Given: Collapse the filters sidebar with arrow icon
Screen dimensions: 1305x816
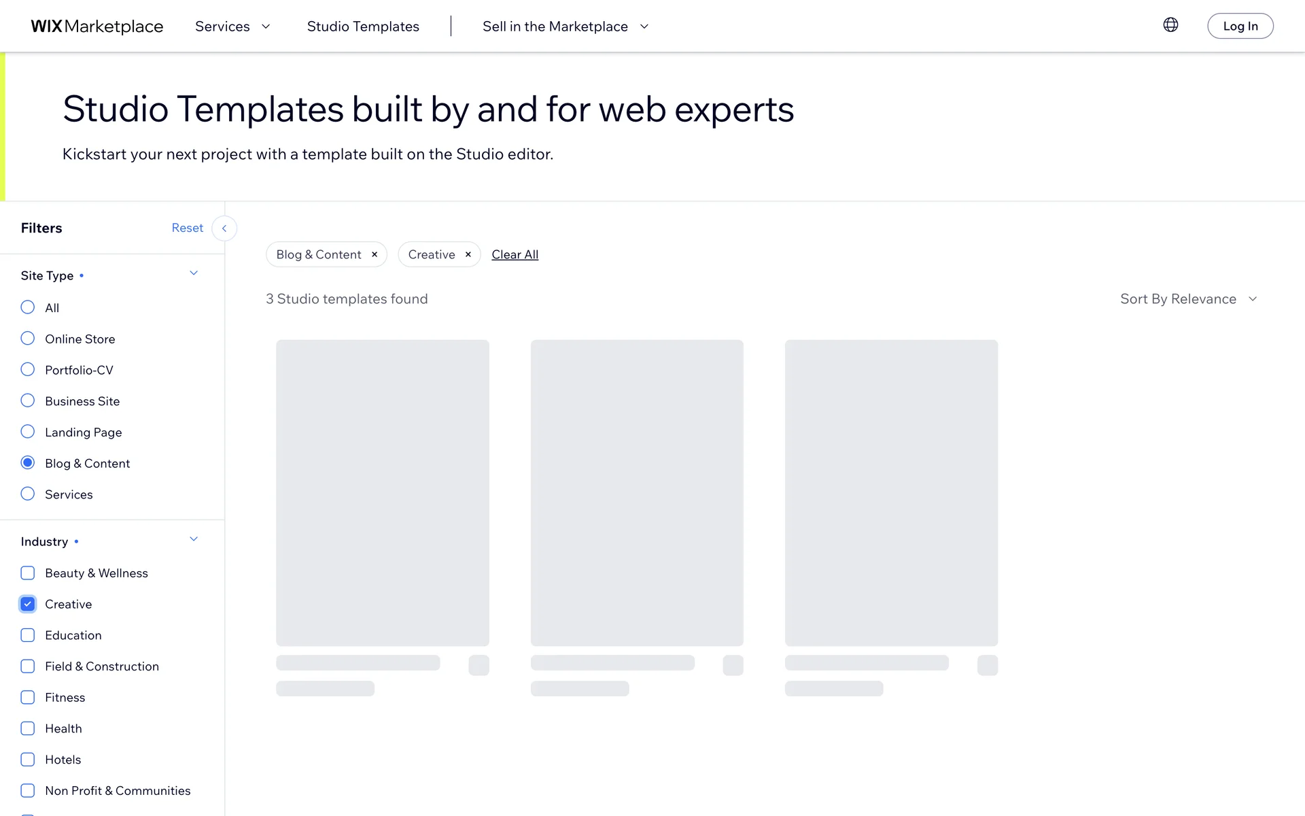Looking at the screenshot, I should click(x=224, y=228).
